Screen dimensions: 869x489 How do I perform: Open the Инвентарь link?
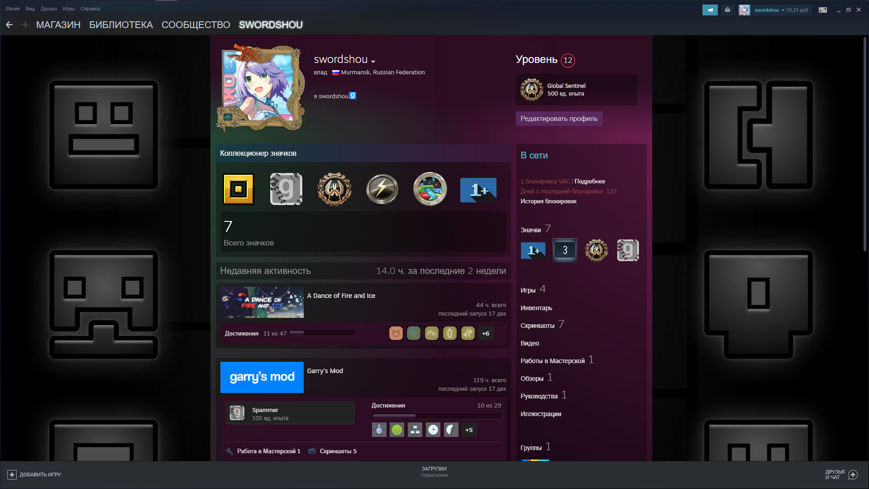pos(536,308)
